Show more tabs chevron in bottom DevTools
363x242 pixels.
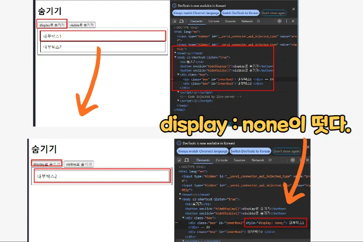click(270, 160)
